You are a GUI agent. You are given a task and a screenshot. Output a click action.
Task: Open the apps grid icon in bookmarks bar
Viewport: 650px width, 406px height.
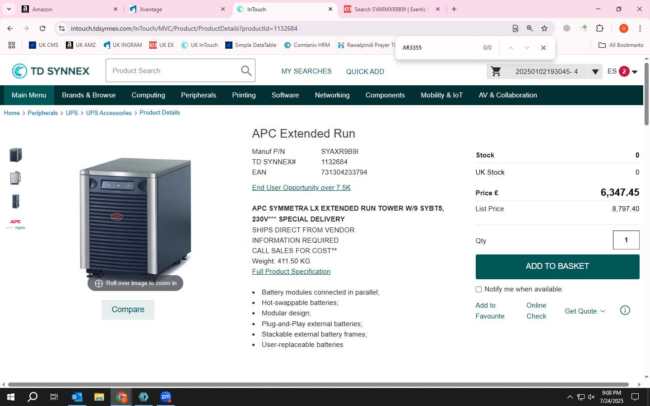click(12, 45)
